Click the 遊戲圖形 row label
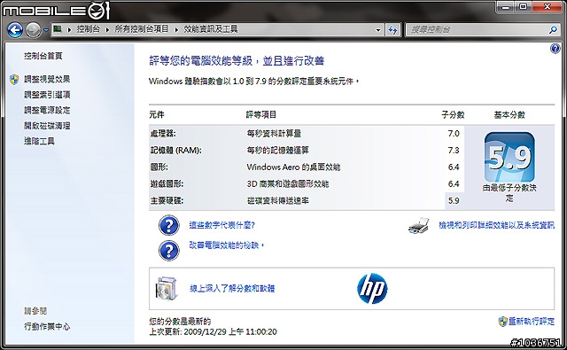The height and width of the screenshot is (350, 567). [167, 183]
